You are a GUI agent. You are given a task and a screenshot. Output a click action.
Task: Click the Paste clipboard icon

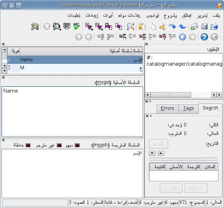[x=142, y=27]
